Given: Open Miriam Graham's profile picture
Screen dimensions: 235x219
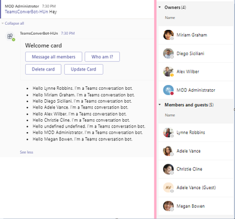Looking at the screenshot, I should [169, 35].
